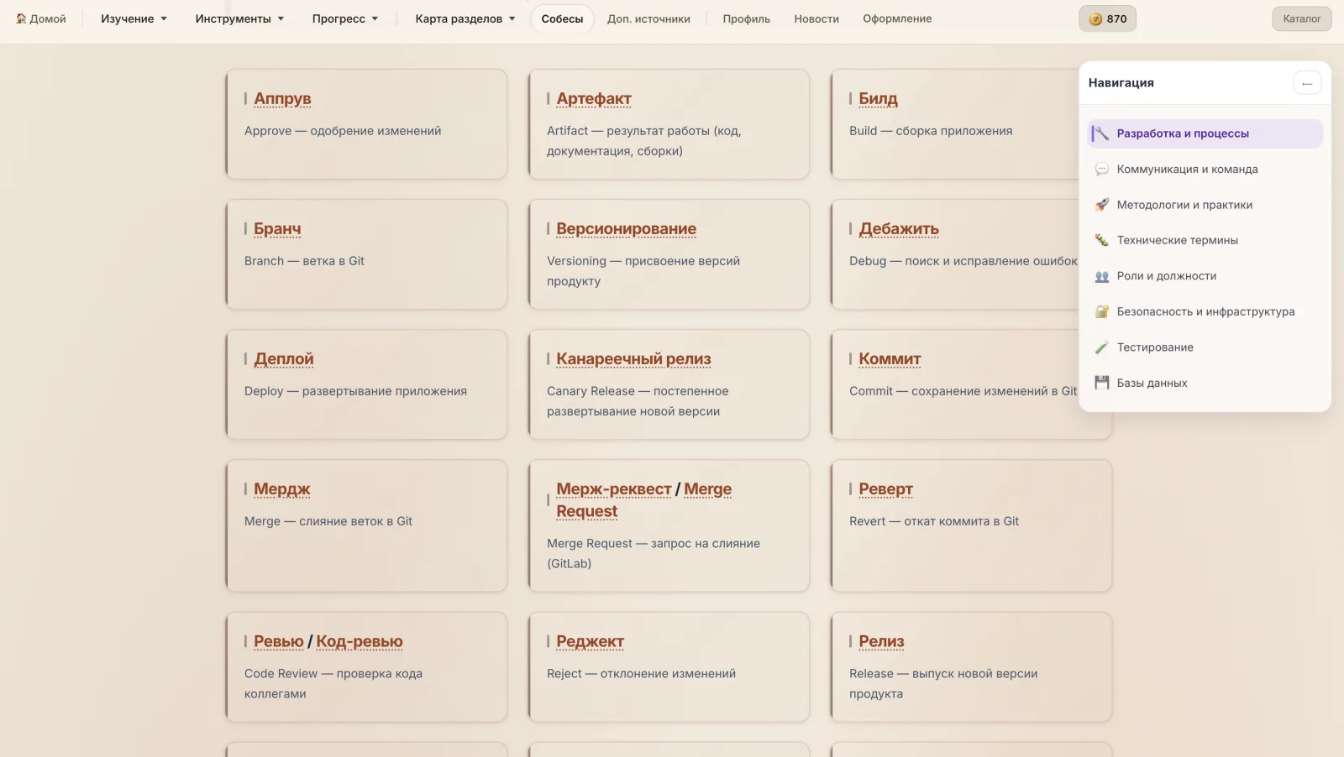
Task: Open the Бранч term card link
Action: tap(277, 229)
